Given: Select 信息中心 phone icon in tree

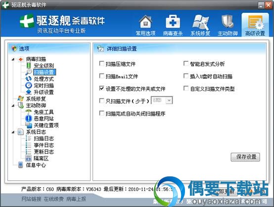Looking at the screenshot, I should pos(21,165).
